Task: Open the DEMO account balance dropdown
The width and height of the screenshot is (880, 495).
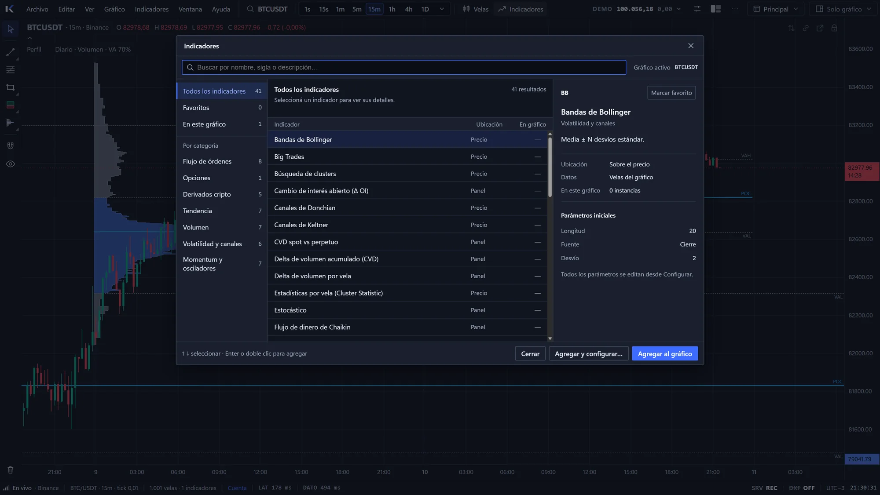Action: coord(637,9)
